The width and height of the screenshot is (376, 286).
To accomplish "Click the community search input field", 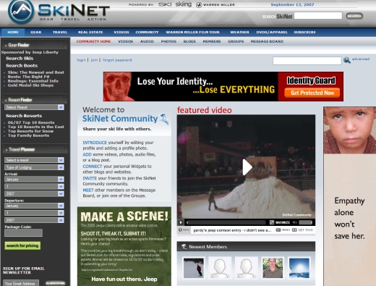I will [307, 61].
